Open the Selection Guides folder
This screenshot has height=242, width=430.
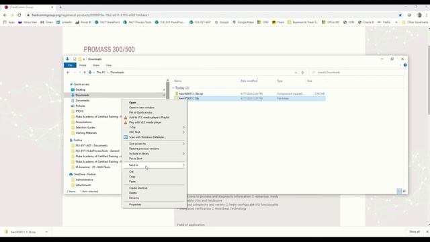(85, 128)
